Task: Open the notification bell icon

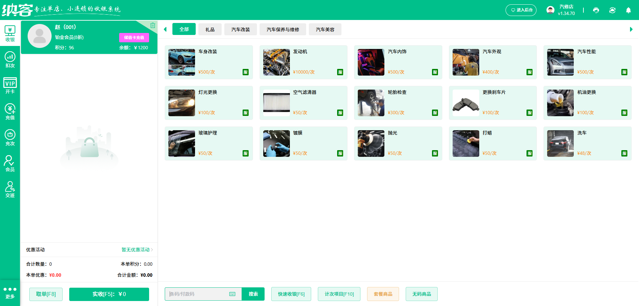Action: coord(628,10)
